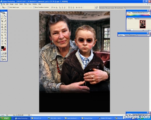Enable the Show Transform Controls checkbox
The image size is (151, 120).
[x=34, y=7]
